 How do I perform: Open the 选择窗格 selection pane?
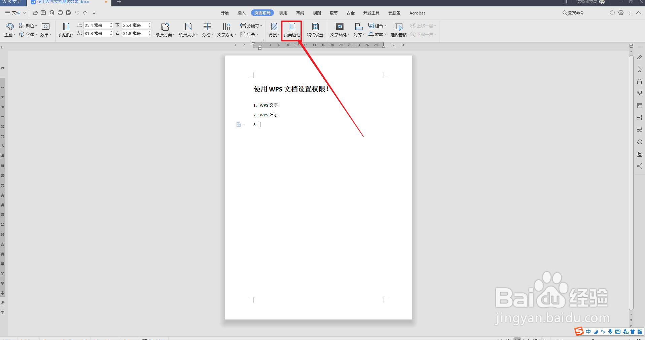(x=399, y=30)
